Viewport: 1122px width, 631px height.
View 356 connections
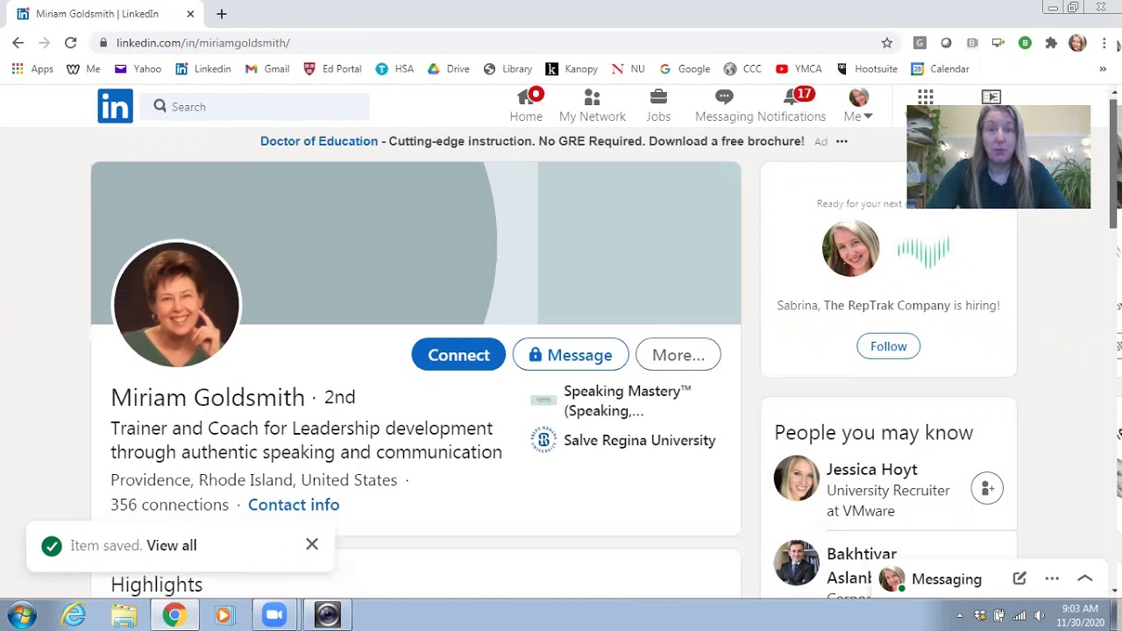coord(169,505)
